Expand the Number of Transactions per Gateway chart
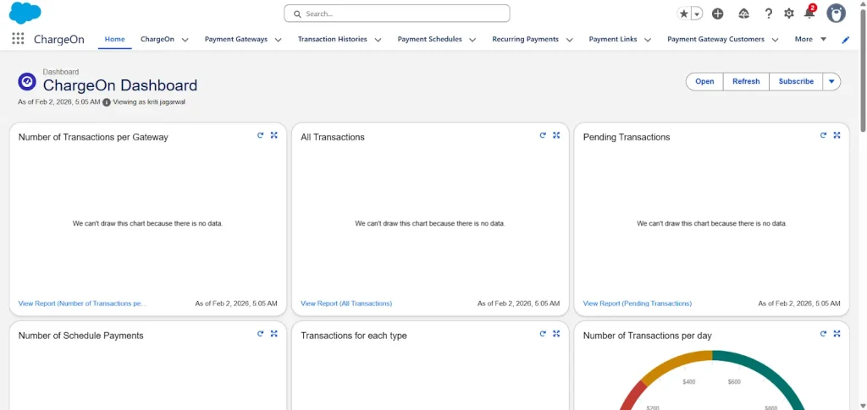 (273, 135)
